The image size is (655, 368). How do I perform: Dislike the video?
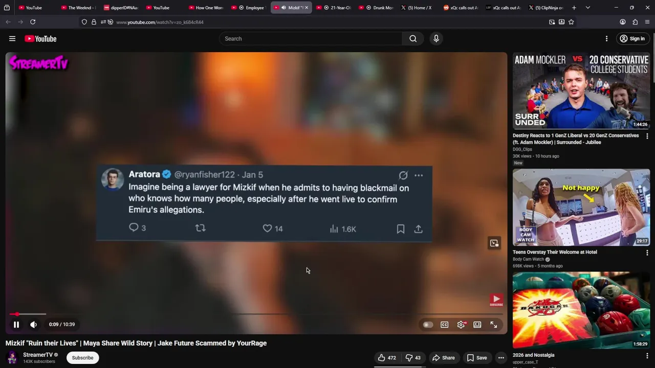pyautogui.click(x=413, y=358)
